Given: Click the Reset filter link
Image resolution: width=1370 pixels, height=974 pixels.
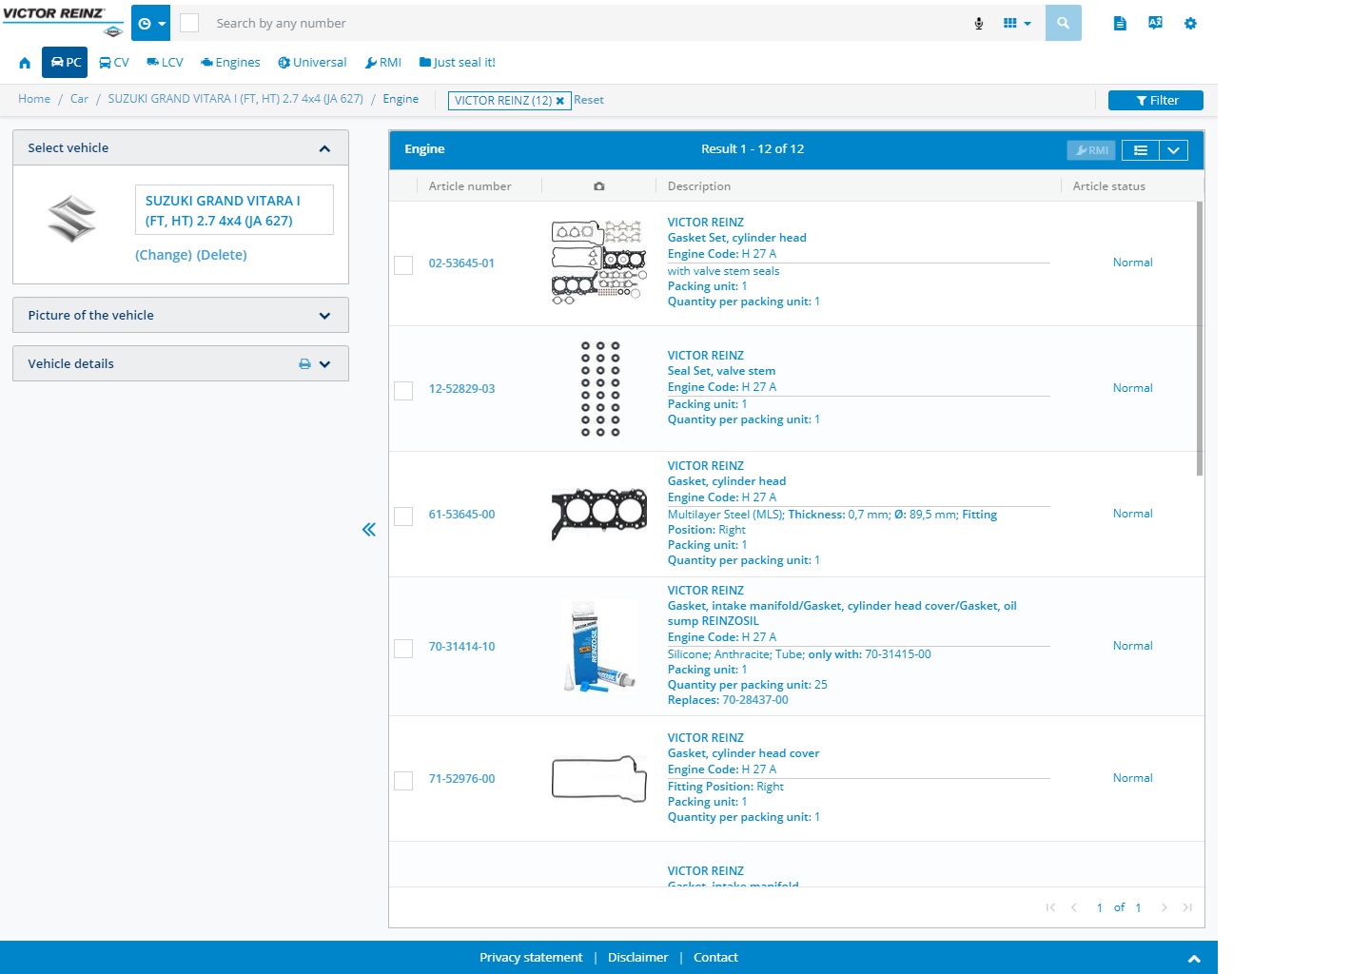Looking at the screenshot, I should click(x=588, y=100).
